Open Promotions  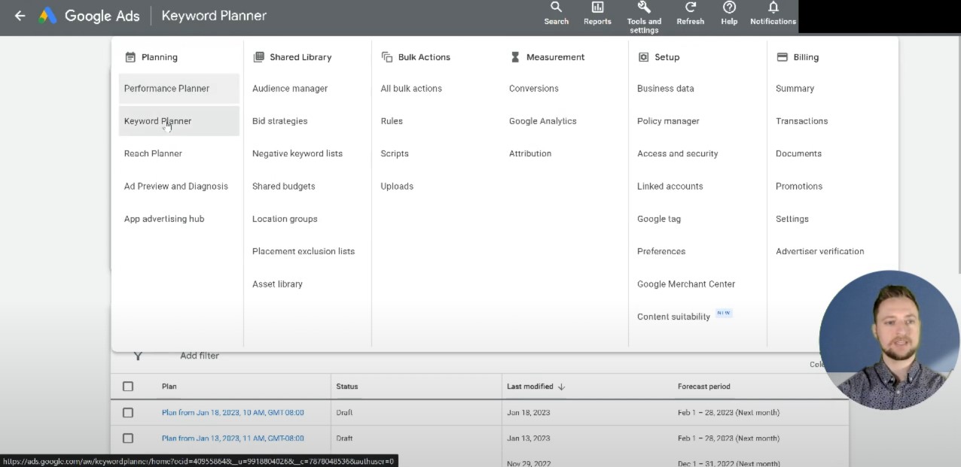tap(799, 186)
